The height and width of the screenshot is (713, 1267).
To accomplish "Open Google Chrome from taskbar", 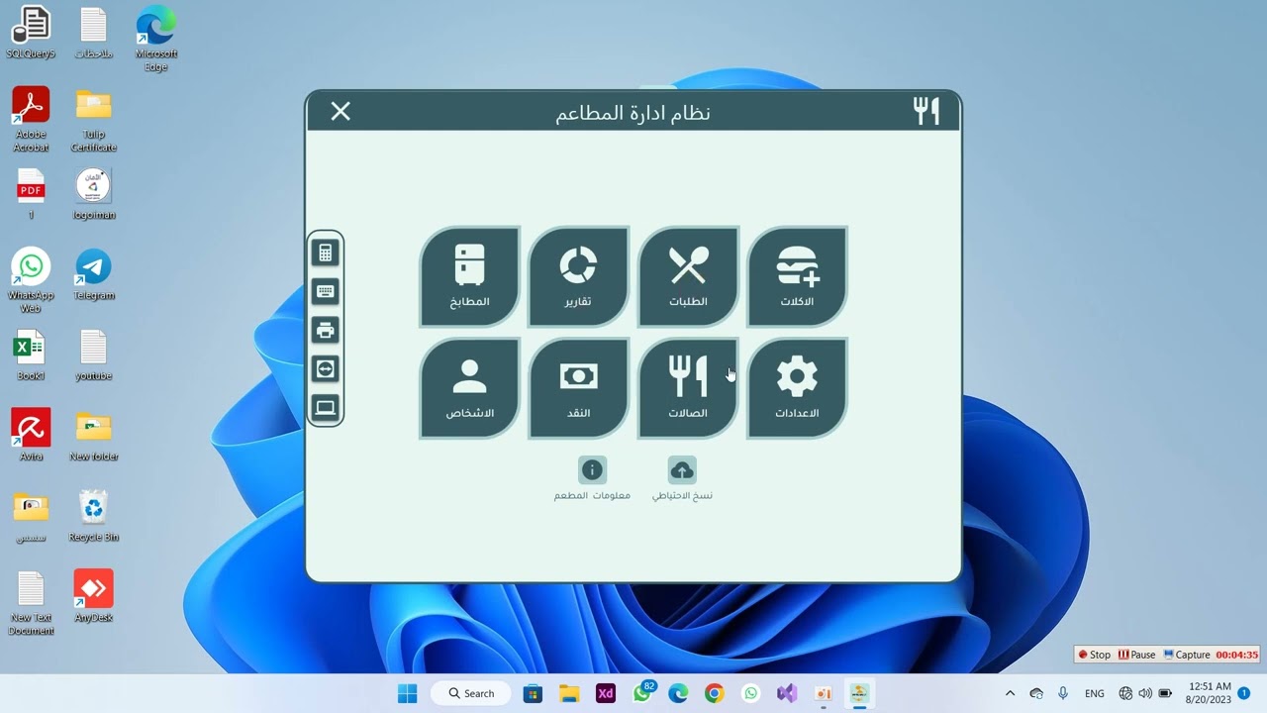I will click(714, 693).
